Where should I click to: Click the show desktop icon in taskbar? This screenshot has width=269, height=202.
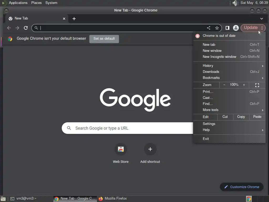tap(3, 199)
